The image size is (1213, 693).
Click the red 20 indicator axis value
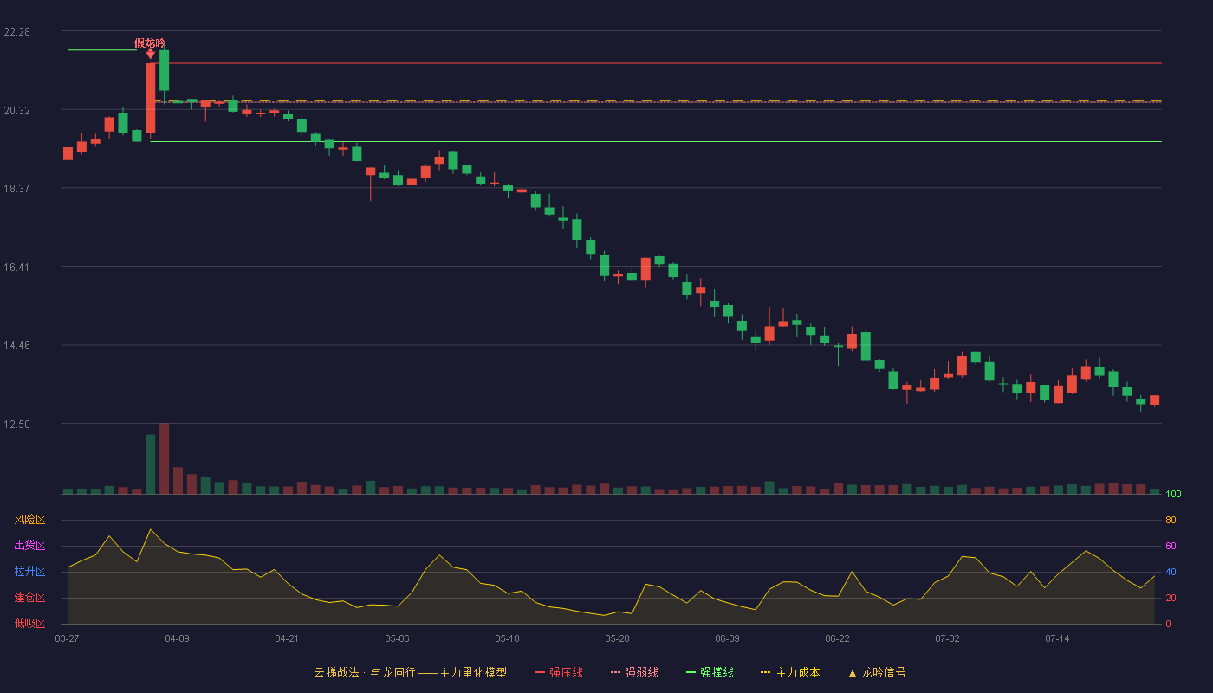tap(1171, 599)
